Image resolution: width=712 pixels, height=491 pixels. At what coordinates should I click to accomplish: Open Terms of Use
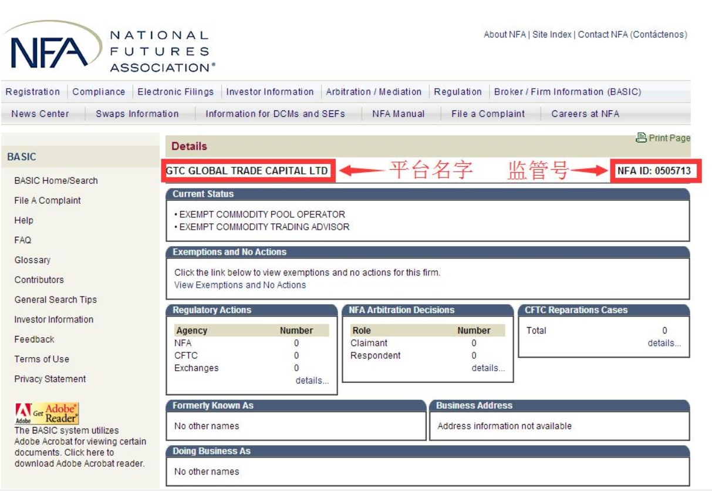pos(42,359)
